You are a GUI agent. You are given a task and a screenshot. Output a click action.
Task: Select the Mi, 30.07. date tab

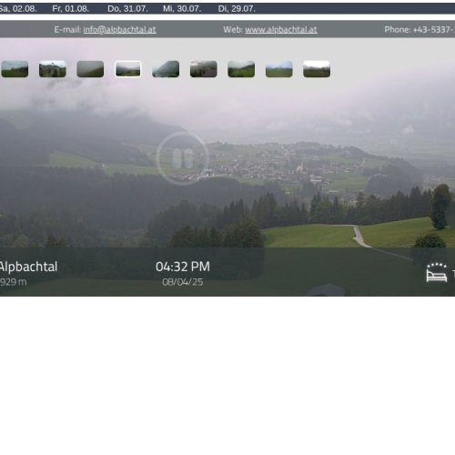tap(182, 8)
